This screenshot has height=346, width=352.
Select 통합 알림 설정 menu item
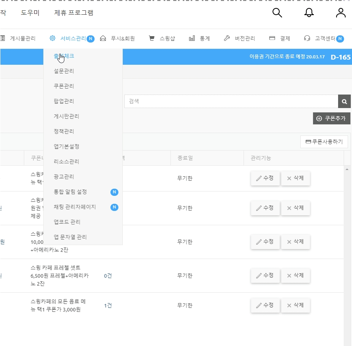(x=70, y=192)
